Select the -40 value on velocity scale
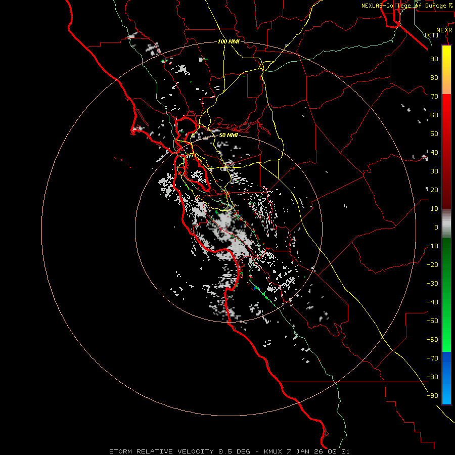The height and width of the screenshot is (455, 455). [432, 302]
